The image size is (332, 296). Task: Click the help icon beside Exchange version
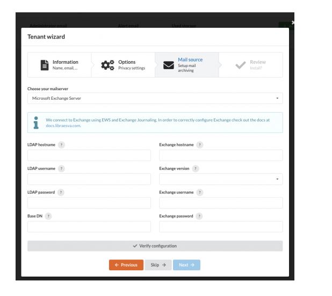pos(196,168)
